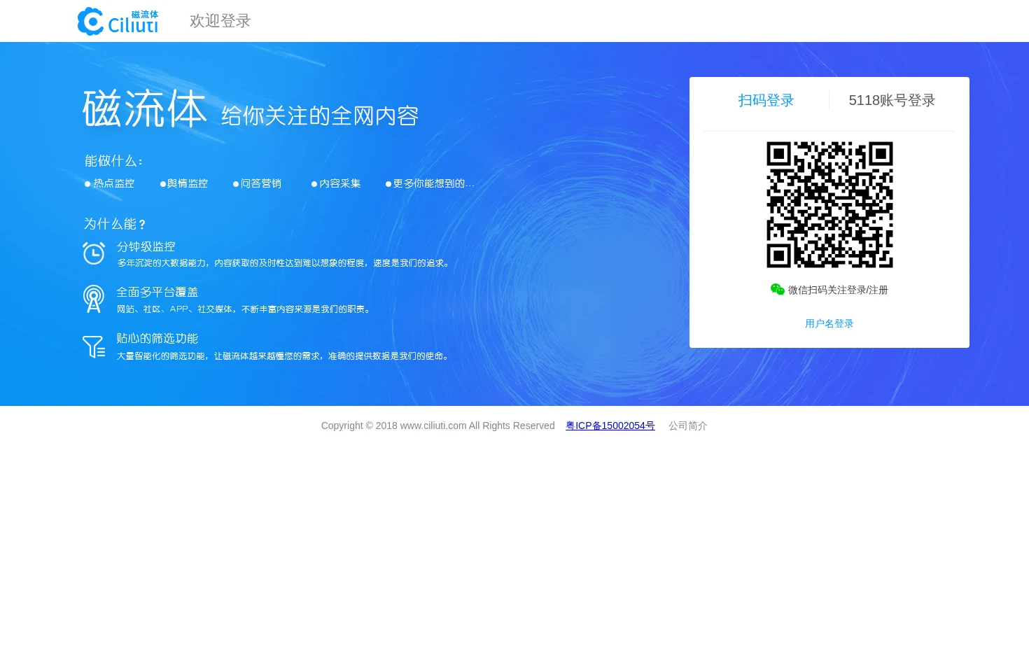Click the 热点监控 bullet item

[109, 183]
